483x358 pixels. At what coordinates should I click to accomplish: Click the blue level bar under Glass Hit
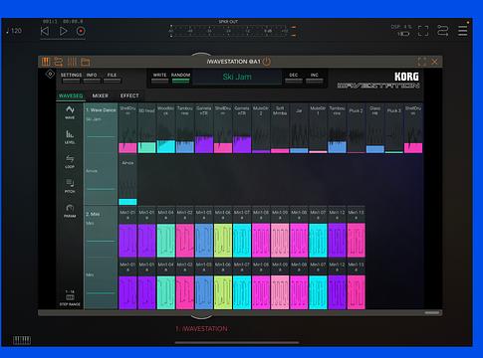point(375,149)
